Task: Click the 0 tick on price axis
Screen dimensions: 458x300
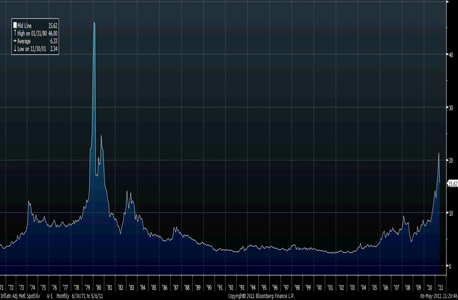Action: tap(450, 266)
